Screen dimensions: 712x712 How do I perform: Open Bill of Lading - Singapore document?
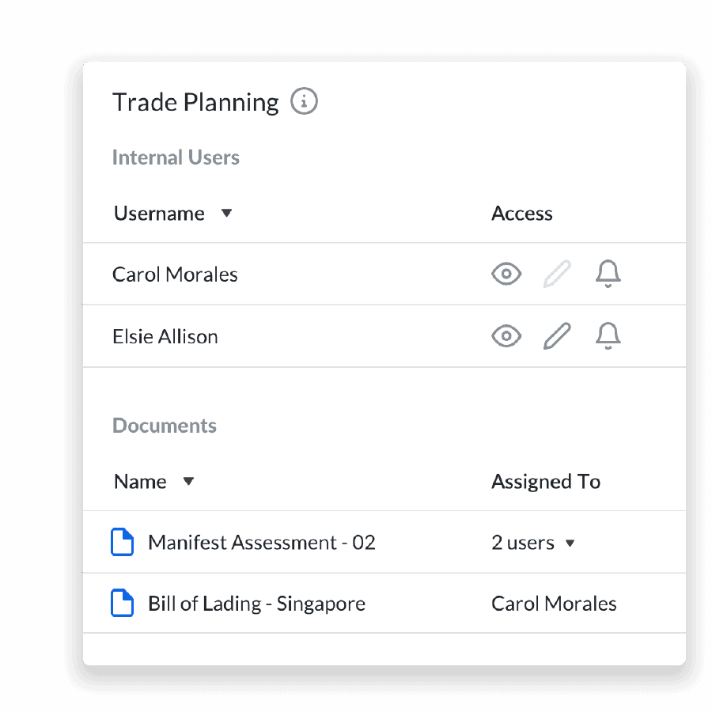point(256,604)
